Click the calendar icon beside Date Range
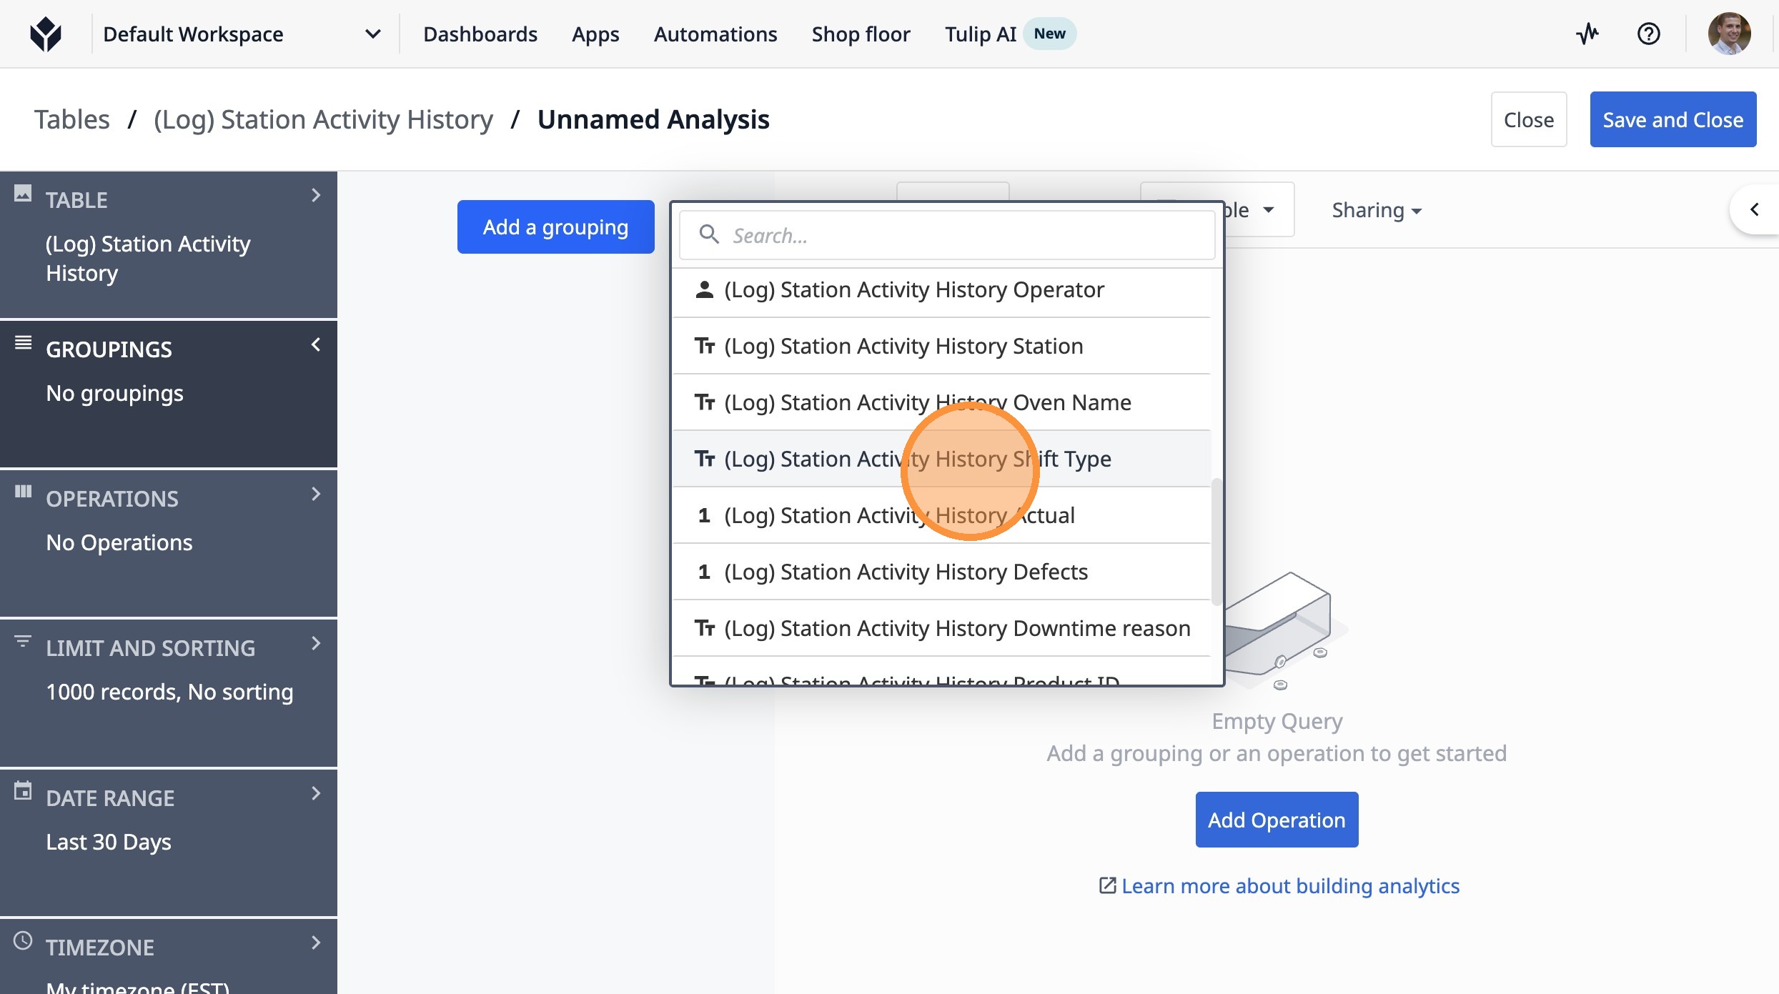Viewport: 1779px width, 994px height. pos(23,791)
